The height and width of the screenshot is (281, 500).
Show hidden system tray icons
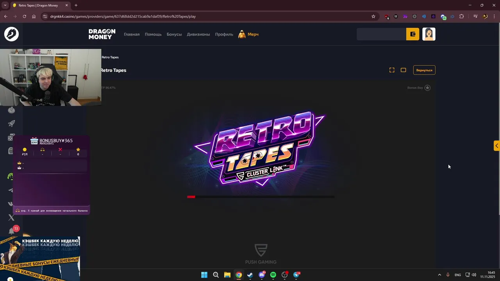coord(439,275)
